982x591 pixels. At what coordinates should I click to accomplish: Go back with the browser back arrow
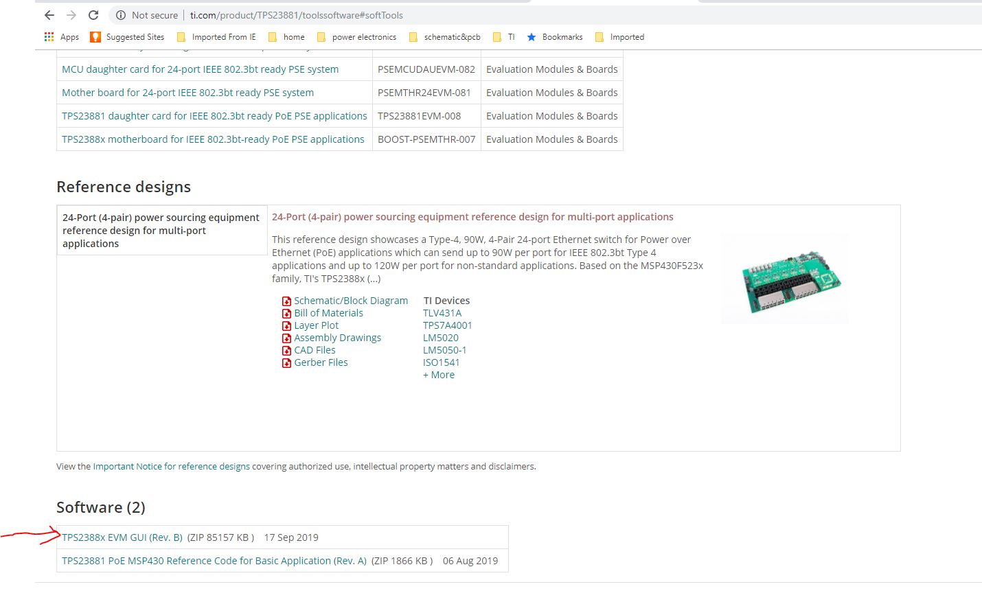(x=49, y=15)
